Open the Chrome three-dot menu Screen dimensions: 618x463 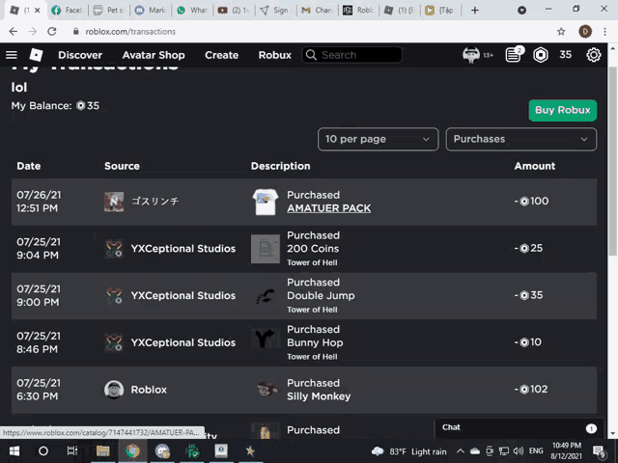click(x=605, y=32)
